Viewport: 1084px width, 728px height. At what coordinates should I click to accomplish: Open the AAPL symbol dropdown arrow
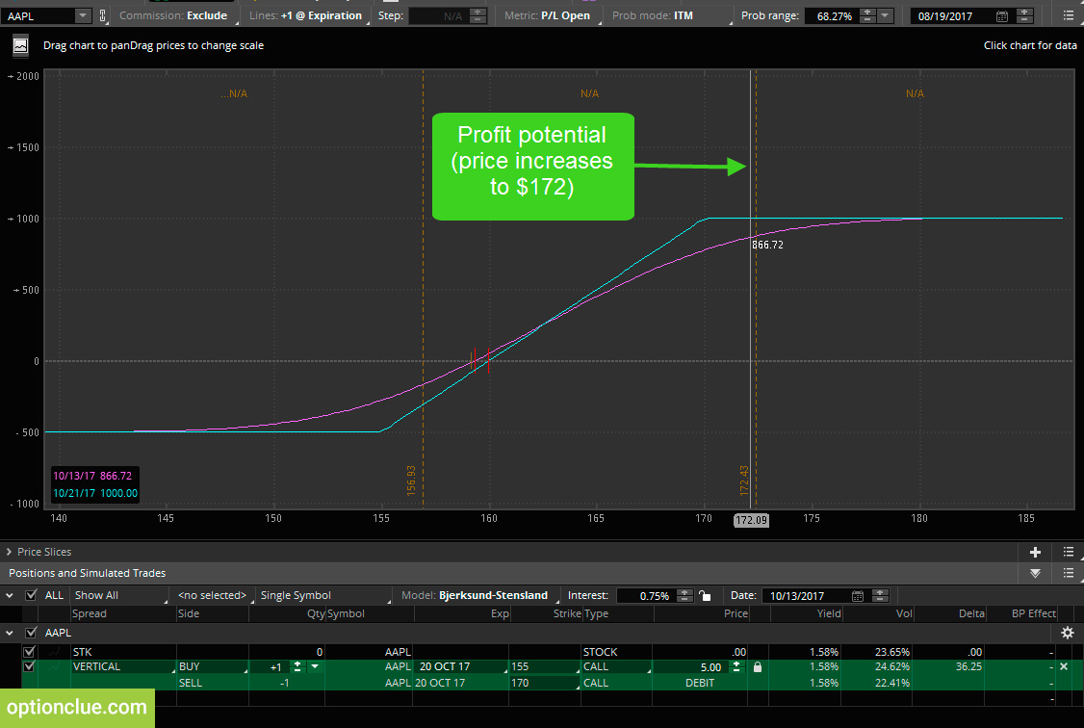[x=82, y=15]
